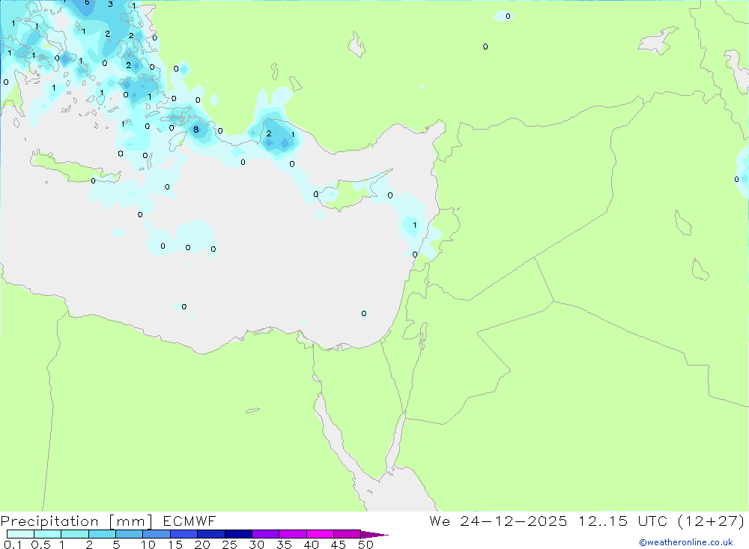Select the 30–35 mm purple legend swatch
The image size is (749, 549).
(266, 534)
